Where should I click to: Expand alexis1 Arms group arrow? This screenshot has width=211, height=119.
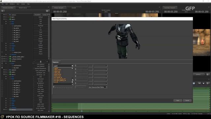[6, 43]
